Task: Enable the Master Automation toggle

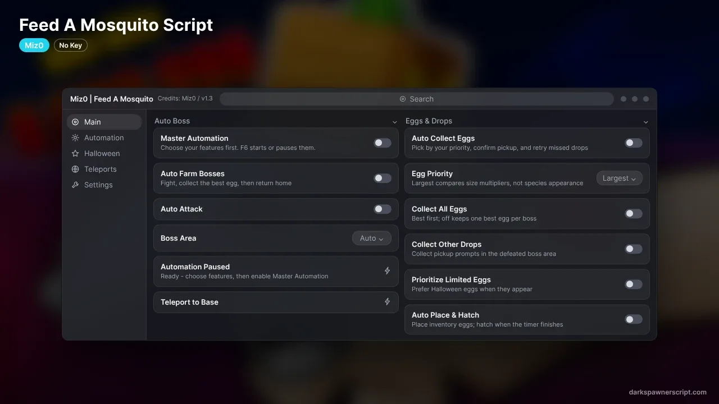Action: (383, 143)
